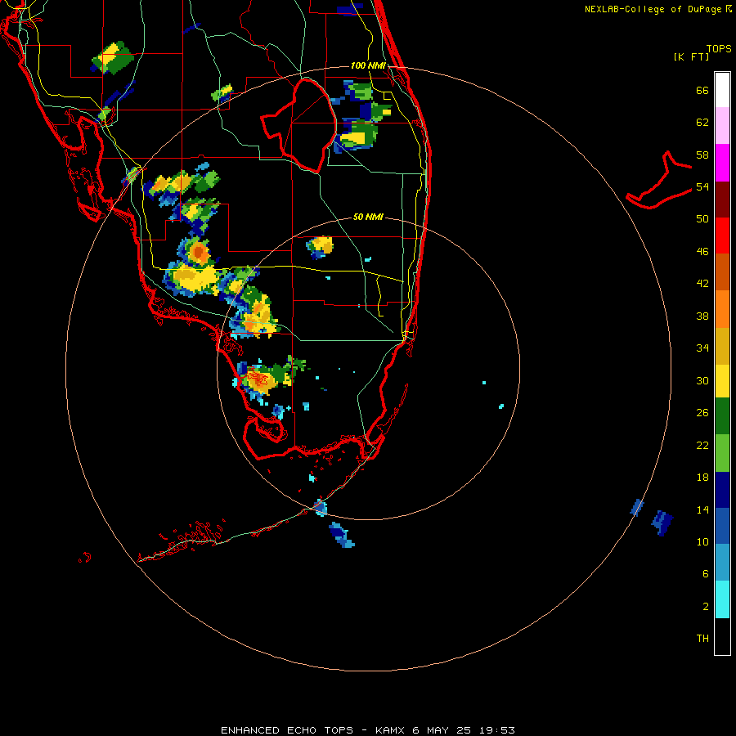The width and height of the screenshot is (736, 736).
Task: Click the legend value 34
Action: [702, 348]
